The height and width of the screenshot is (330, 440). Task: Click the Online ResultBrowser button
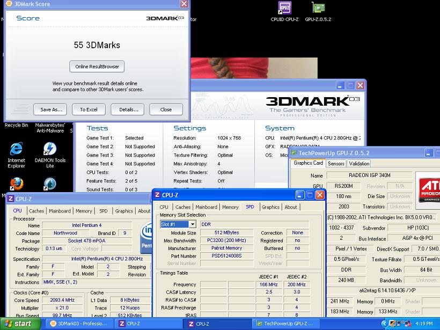(97, 67)
